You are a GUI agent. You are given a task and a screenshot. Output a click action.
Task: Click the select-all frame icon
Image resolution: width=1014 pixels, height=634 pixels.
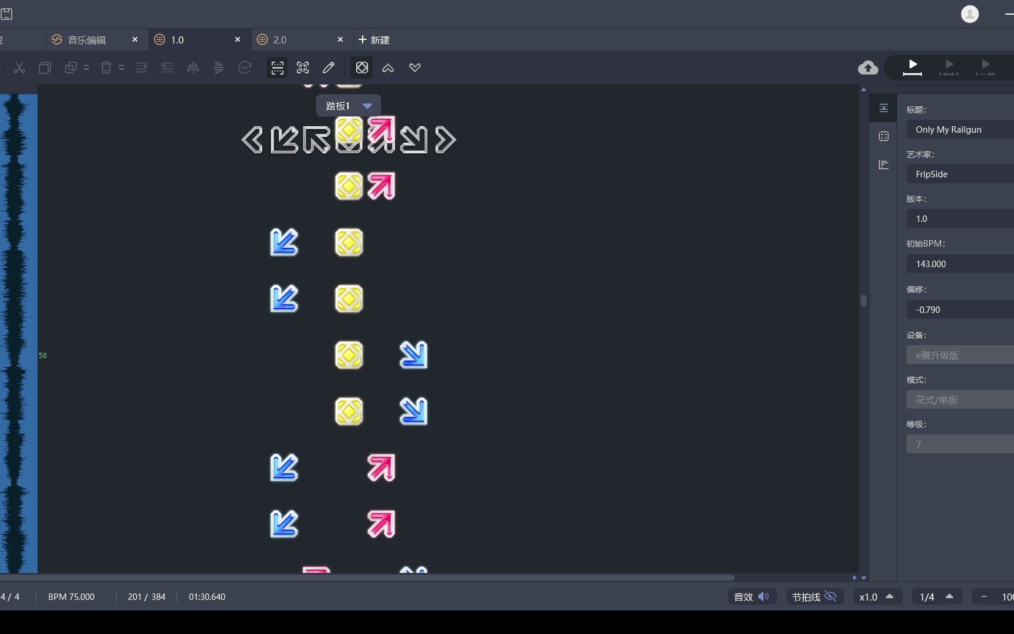303,68
